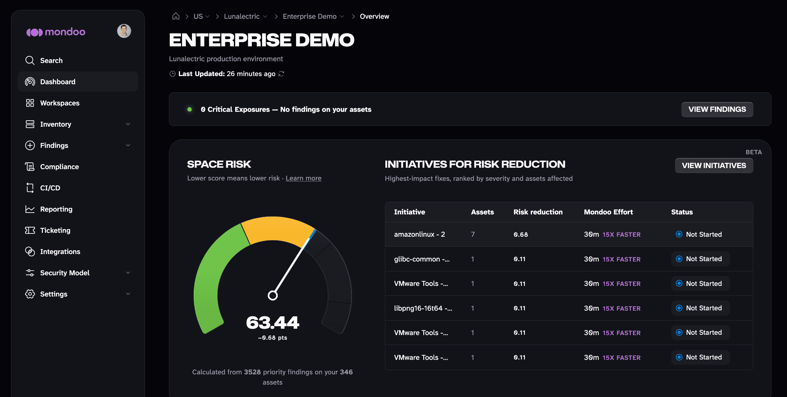This screenshot has width=787, height=397.
Task: Click the Integrations icon
Action: (30, 252)
